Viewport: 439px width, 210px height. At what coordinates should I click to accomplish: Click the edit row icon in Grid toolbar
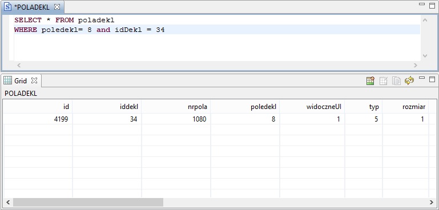tap(383, 81)
